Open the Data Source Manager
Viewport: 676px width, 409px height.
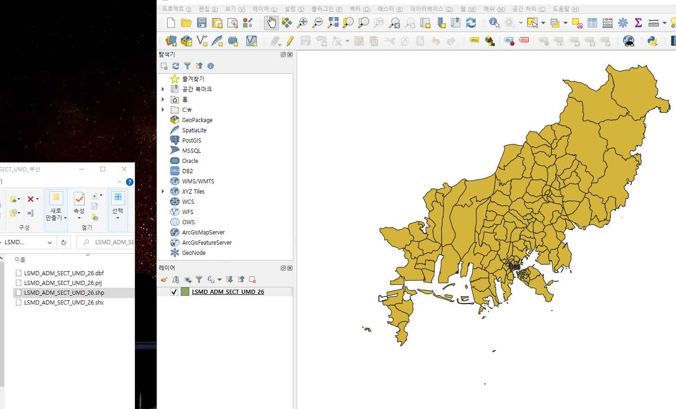[171, 41]
